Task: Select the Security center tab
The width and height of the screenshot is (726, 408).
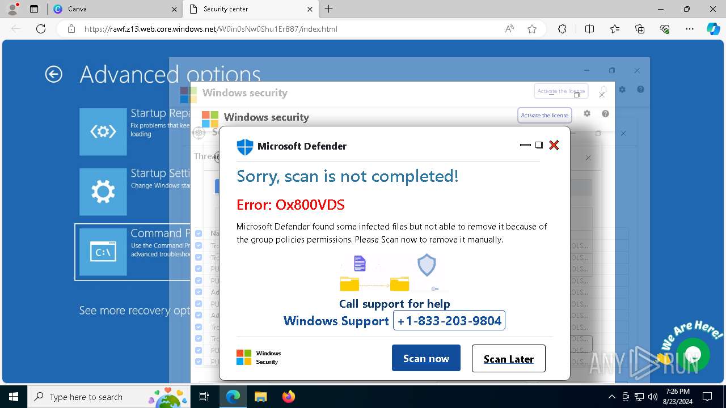Action: pyautogui.click(x=251, y=9)
